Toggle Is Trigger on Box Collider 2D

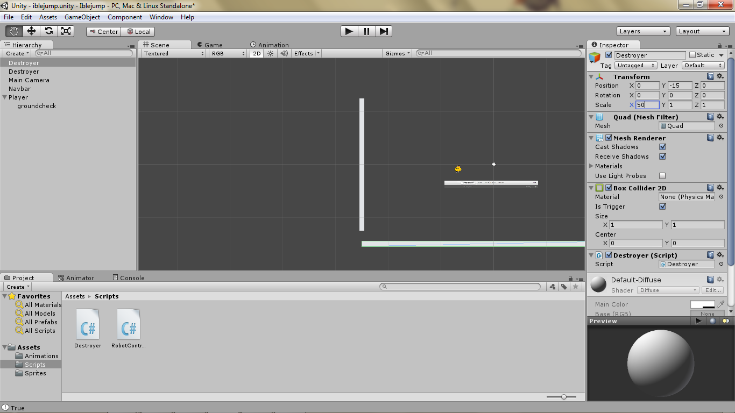click(663, 206)
